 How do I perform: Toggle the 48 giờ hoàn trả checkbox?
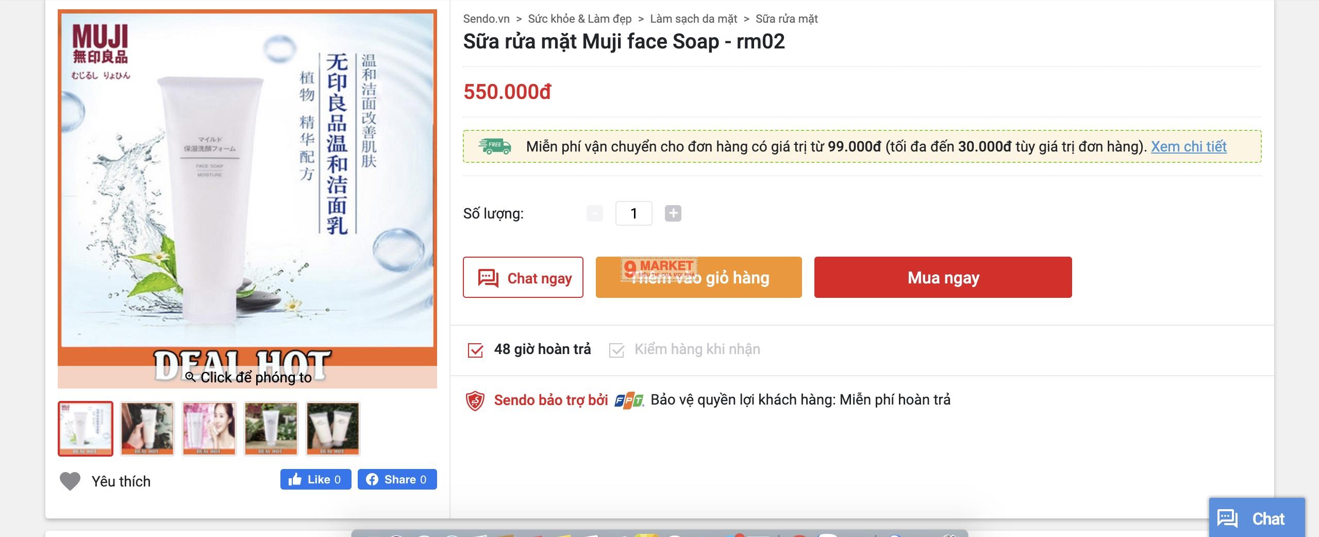475,350
